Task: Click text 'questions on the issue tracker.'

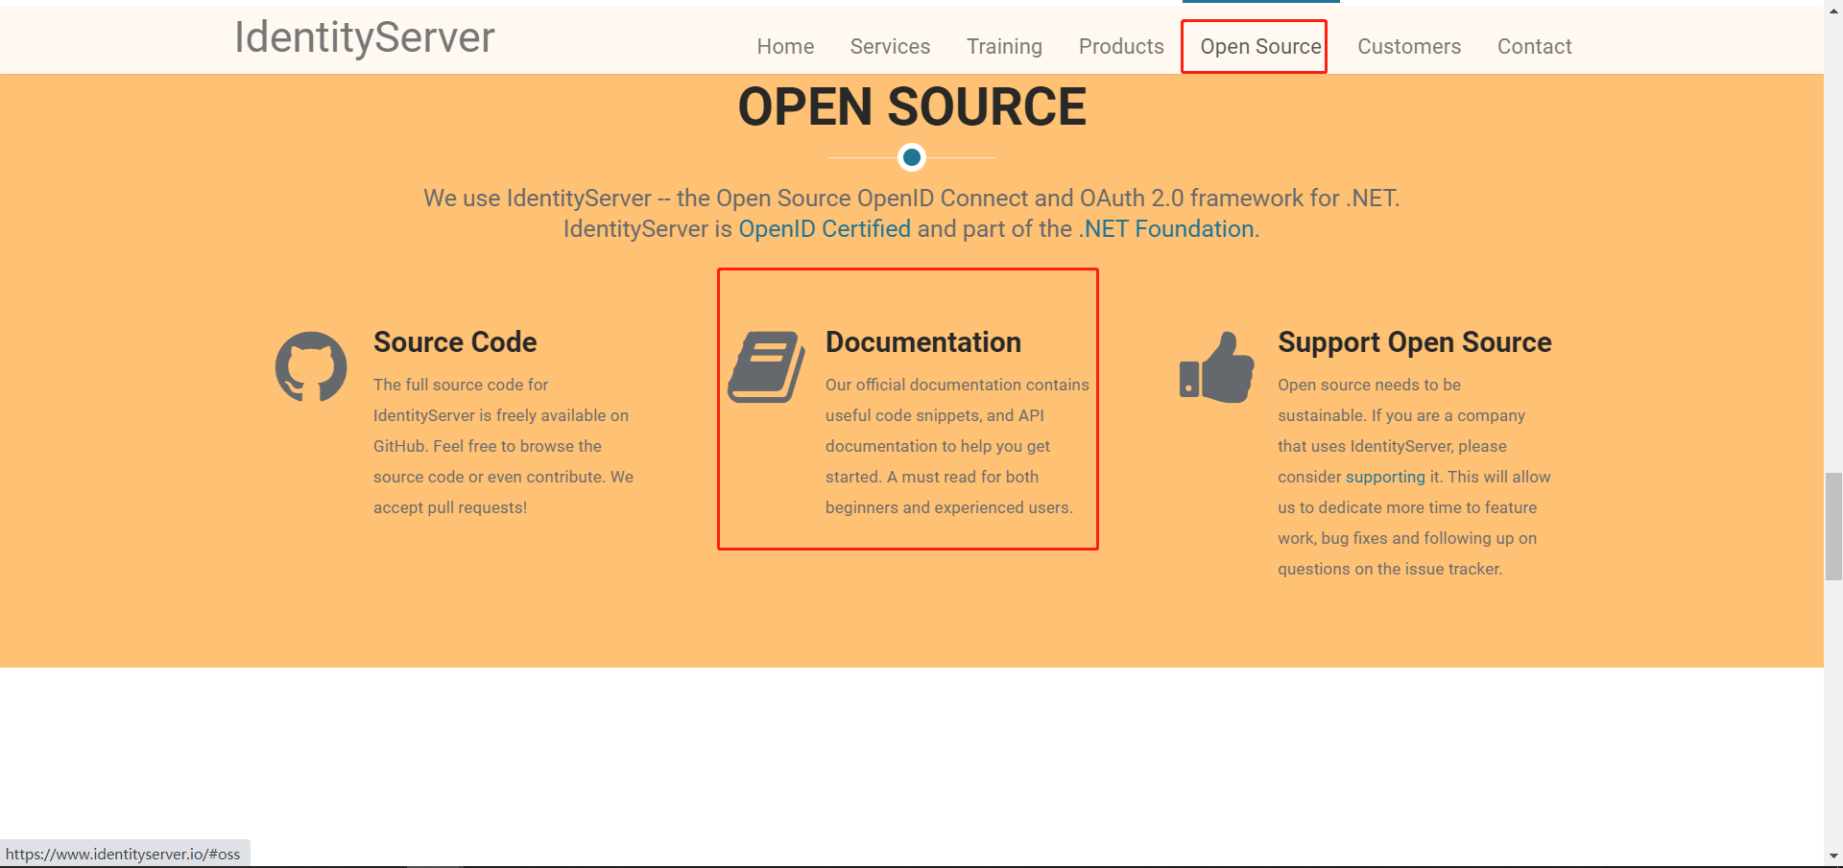Action: [1390, 569]
